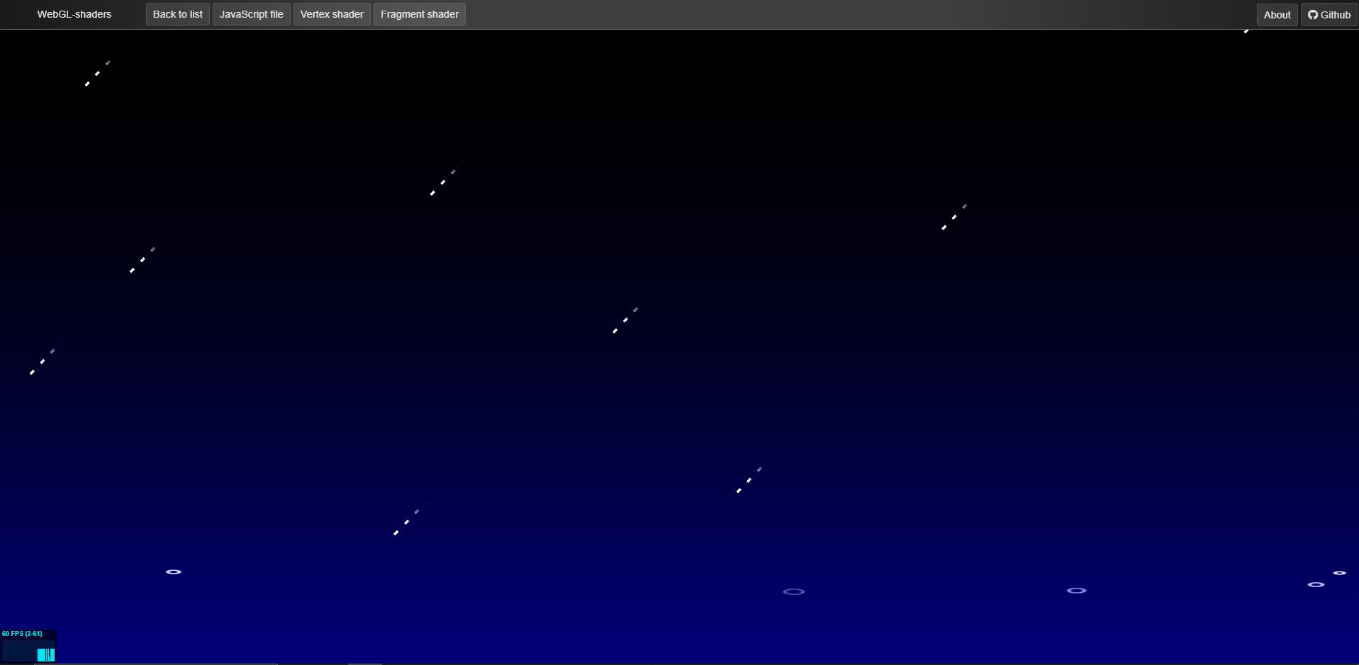Open the JavaScript file view

(252, 14)
